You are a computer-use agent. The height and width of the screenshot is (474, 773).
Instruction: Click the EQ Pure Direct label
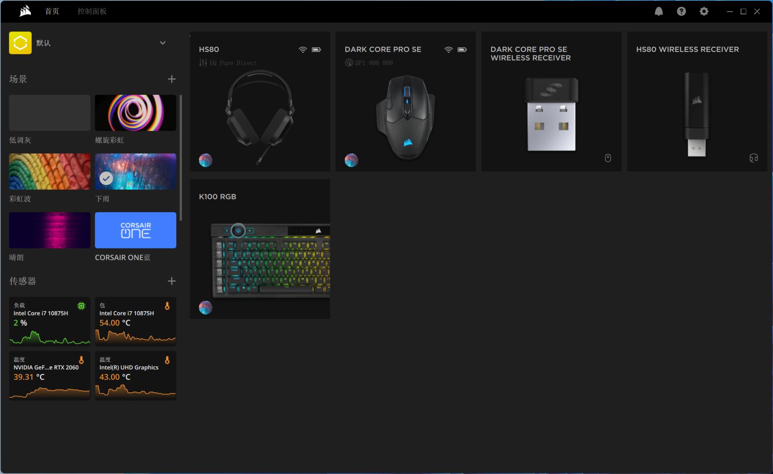[233, 63]
